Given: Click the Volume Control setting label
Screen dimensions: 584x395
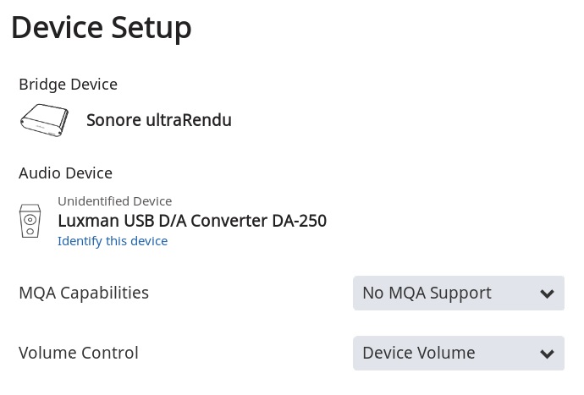Looking at the screenshot, I should (79, 353).
